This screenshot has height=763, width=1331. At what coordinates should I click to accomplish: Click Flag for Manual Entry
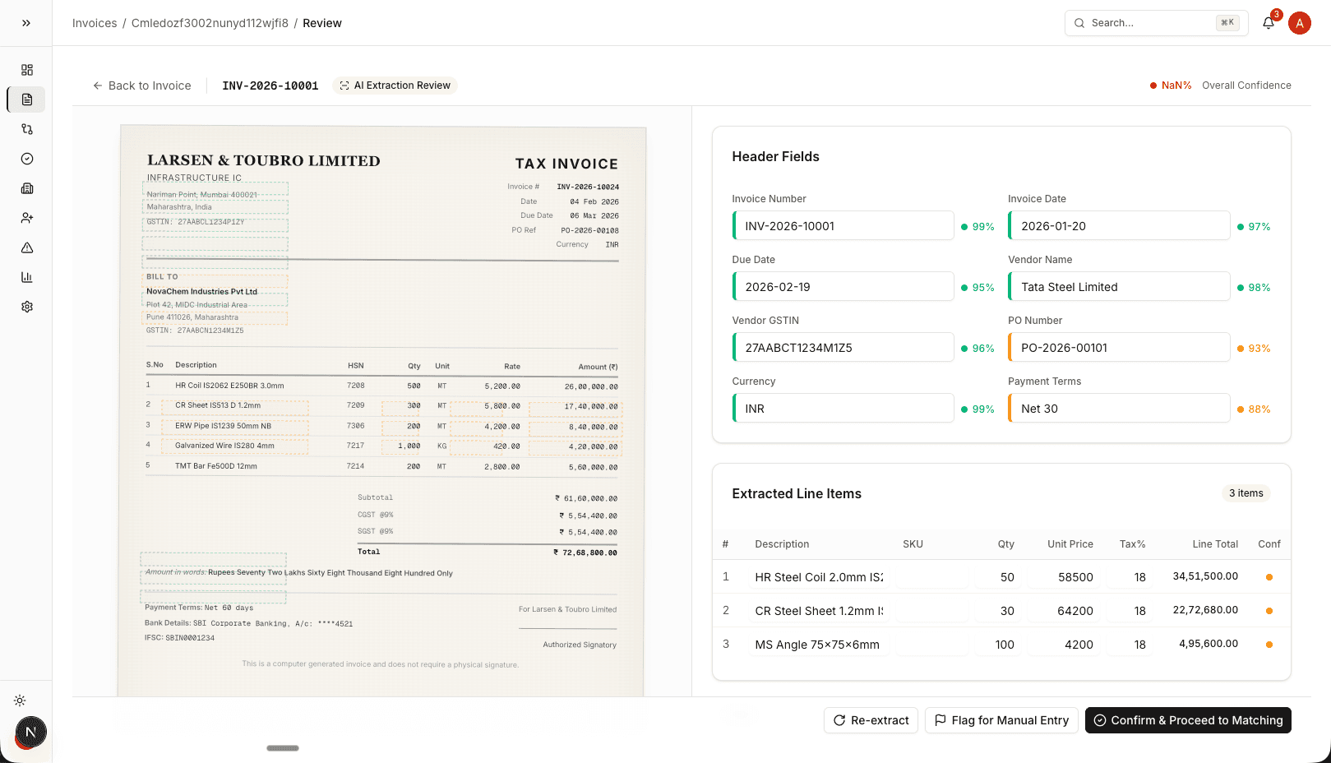[x=1001, y=720]
